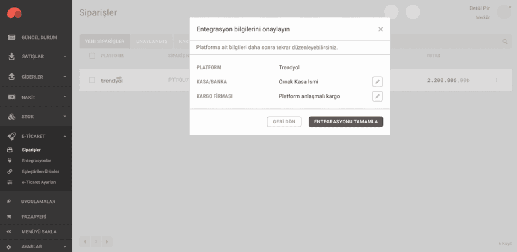The height and width of the screenshot is (252, 517).
Task: Expand the Nakit dropdown arrow
Action: coord(65,97)
